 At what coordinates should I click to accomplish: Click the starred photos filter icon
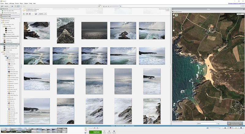tap(99, 6)
